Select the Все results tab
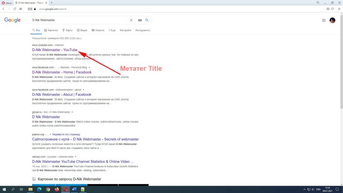Viewport: 343px width, 193px height. pos(36,30)
